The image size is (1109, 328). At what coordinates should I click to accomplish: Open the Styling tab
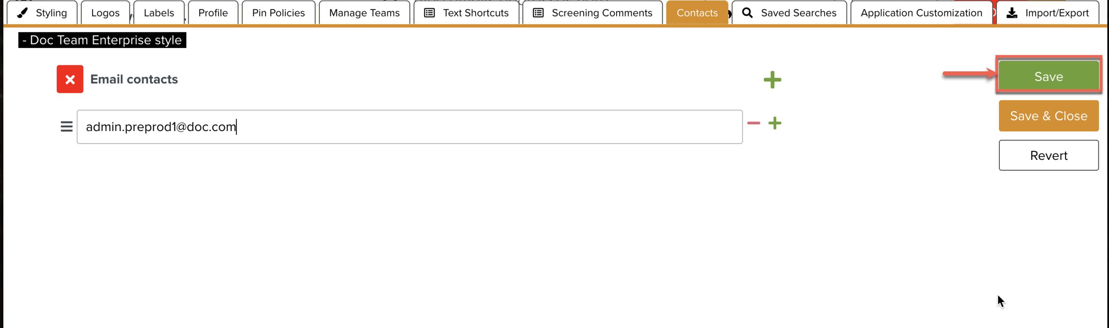coord(42,13)
